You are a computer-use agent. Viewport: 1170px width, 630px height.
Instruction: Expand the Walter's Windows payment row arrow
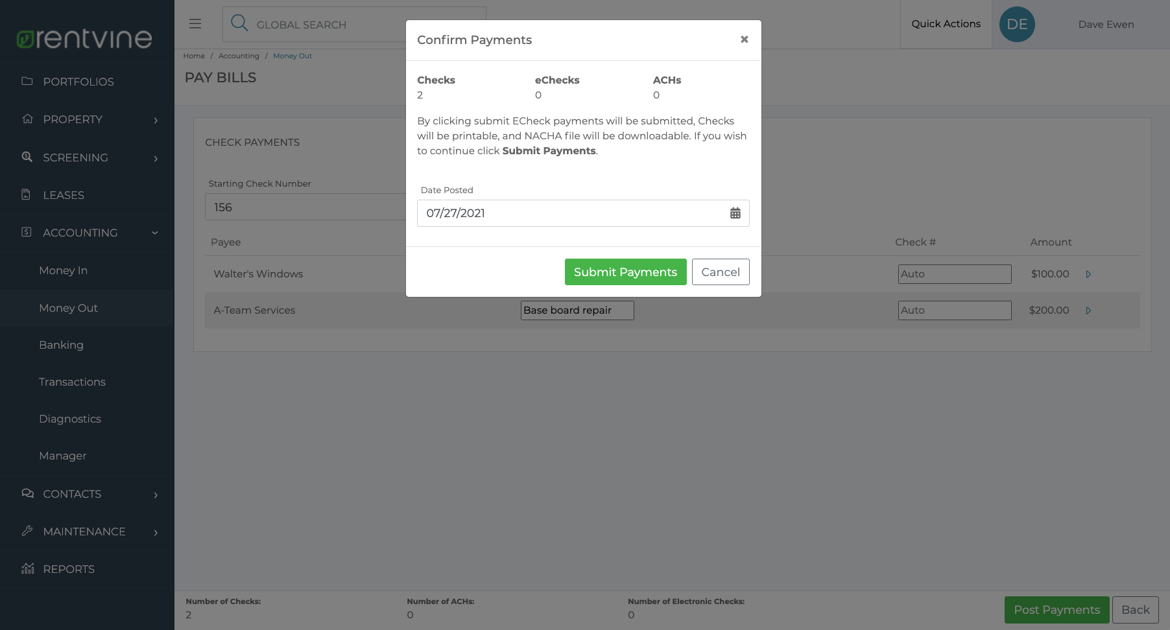[1088, 274]
